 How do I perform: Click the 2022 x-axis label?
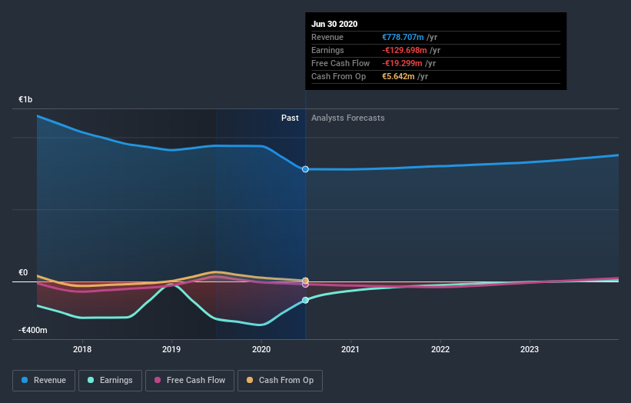pos(440,349)
